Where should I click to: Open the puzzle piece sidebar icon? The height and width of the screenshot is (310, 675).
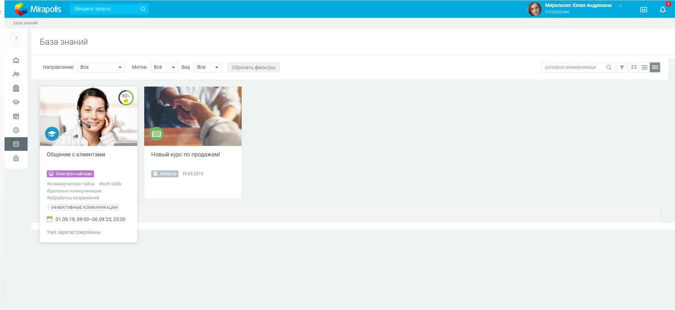pos(16,158)
